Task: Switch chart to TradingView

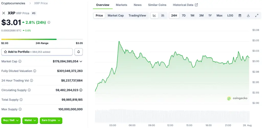Action: [137, 16]
